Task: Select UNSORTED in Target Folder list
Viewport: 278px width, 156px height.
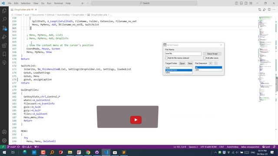Action: click(x=179, y=70)
